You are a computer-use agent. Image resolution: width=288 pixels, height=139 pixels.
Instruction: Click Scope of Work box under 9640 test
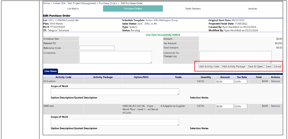(115, 122)
